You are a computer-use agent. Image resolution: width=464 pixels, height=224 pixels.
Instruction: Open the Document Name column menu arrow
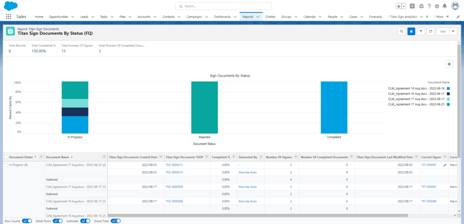point(103,157)
